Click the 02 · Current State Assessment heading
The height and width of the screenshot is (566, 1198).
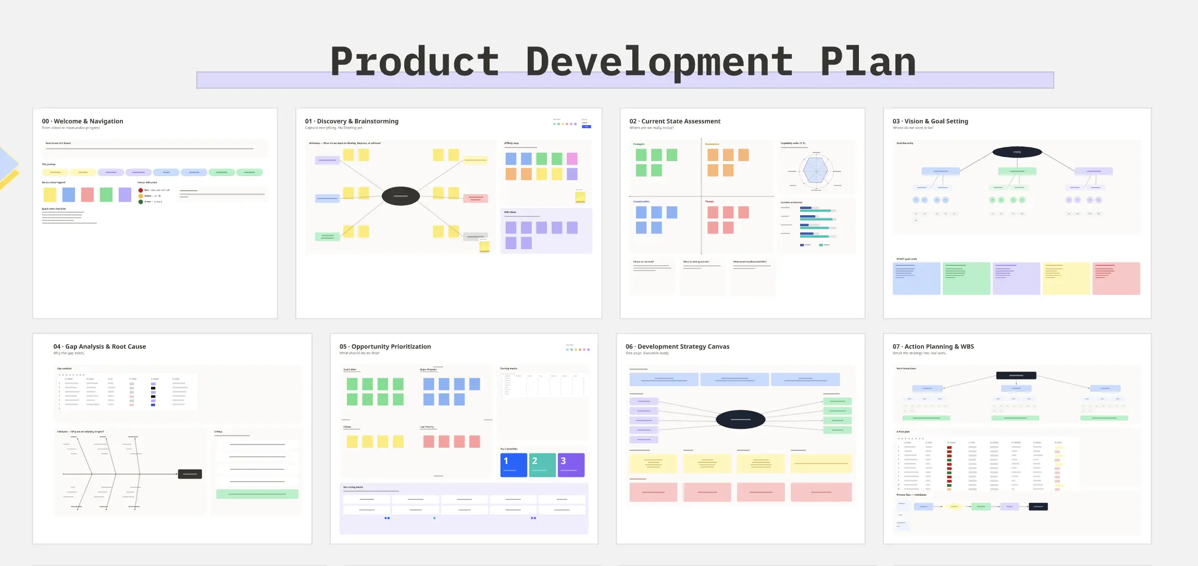(675, 121)
